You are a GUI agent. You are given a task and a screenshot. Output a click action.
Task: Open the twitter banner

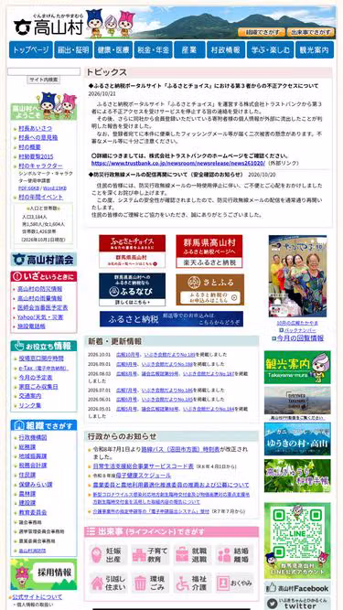[297, 604]
